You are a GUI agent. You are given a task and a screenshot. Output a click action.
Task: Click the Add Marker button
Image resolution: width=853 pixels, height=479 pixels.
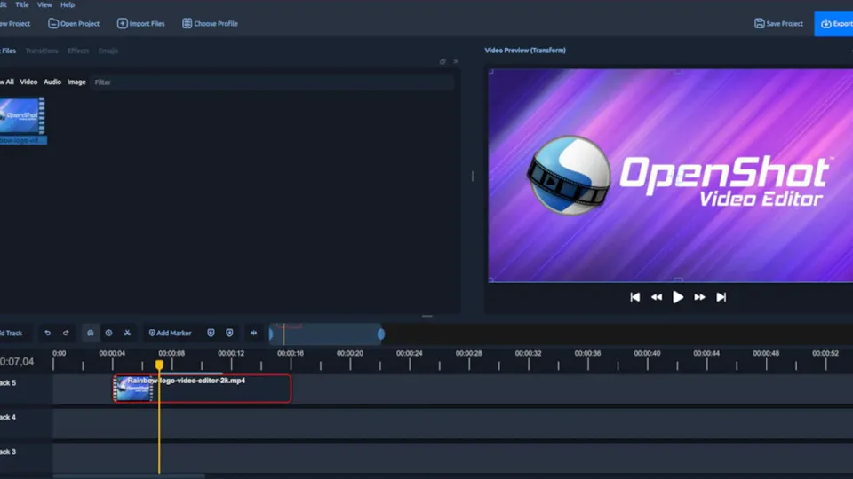point(171,333)
